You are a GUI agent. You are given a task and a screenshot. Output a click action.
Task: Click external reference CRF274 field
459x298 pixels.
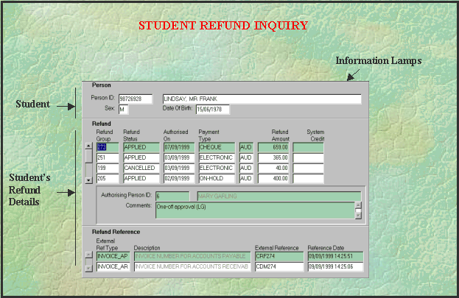[278, 256]
